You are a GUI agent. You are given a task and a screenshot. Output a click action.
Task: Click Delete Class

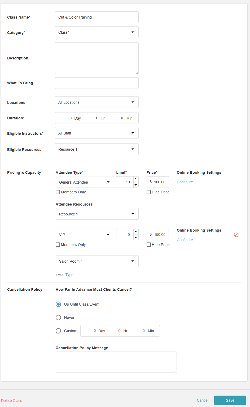tap(12, 401)
